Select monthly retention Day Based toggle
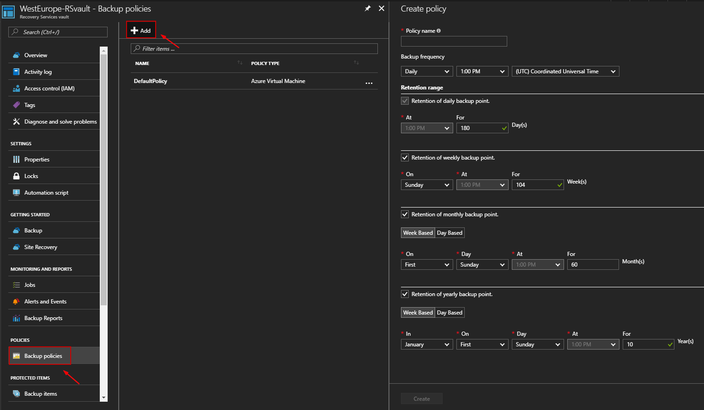The image size is (704, 410). click(x=449, y=233)
